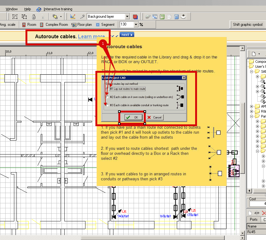Screen dimensions: 266x240
Task: Open the Window menu
Action: tap(12, 9)
